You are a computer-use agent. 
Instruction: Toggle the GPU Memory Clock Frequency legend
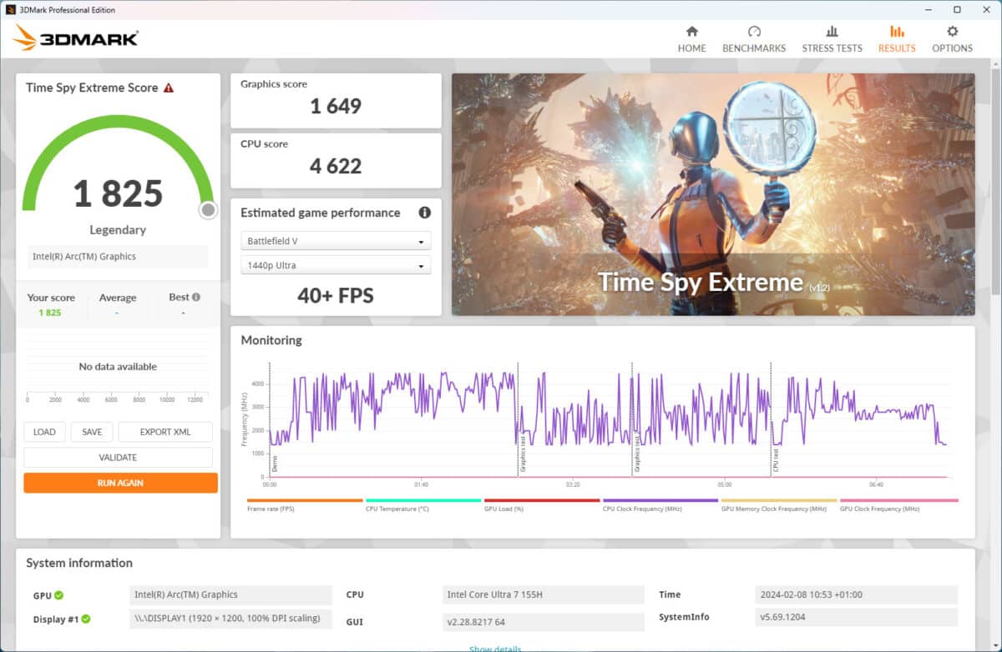point(779,504)
